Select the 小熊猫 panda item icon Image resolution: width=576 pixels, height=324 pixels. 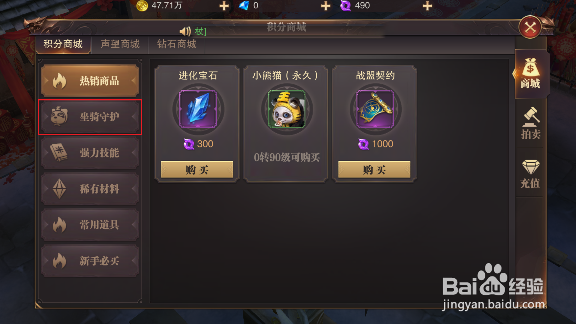(287, 109)
